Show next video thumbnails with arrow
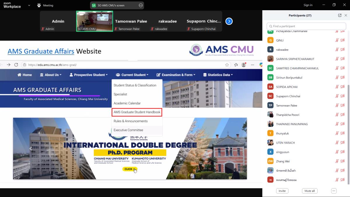The height and width of the screenshot is (197, 350). point(229,21)
